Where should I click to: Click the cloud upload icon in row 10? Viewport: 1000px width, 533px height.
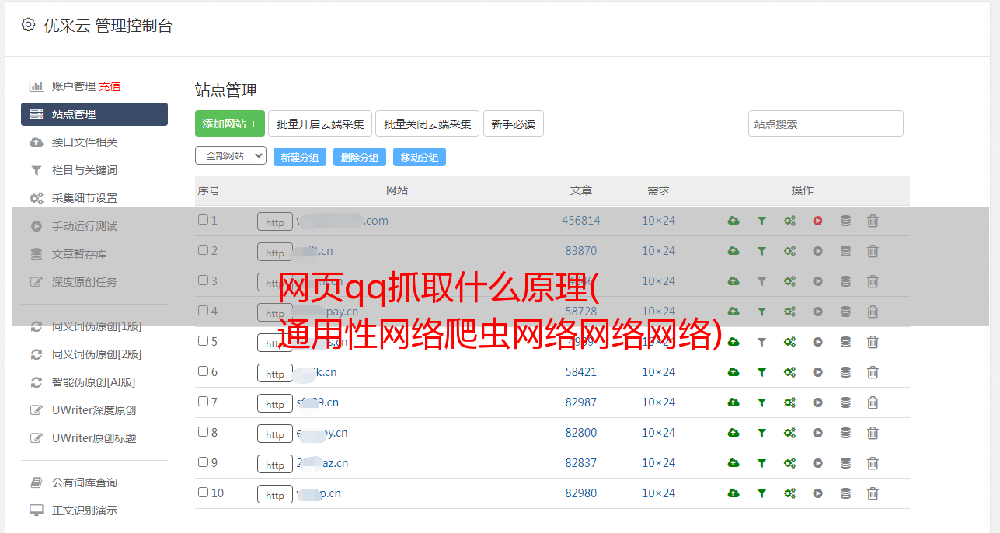pos(733,493)
